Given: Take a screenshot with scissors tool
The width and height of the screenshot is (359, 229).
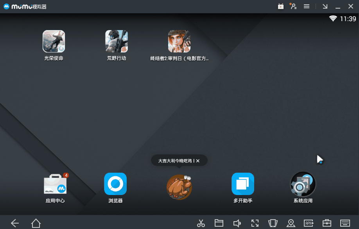Looking at the screenshot, I should coord(201,223).
